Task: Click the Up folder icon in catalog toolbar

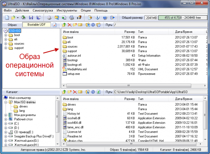Action: pos(64,92)
